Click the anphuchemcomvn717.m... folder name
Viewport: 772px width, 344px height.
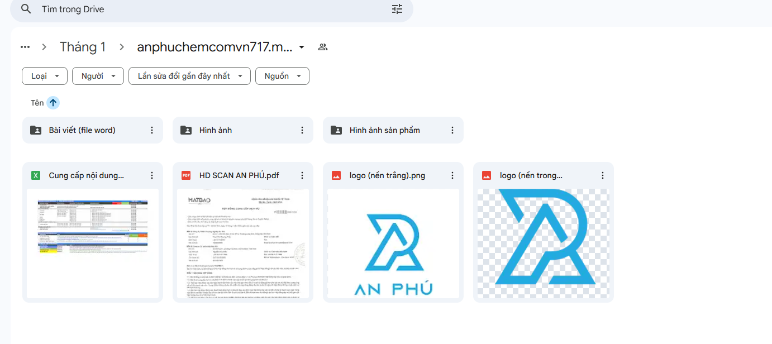215,47
